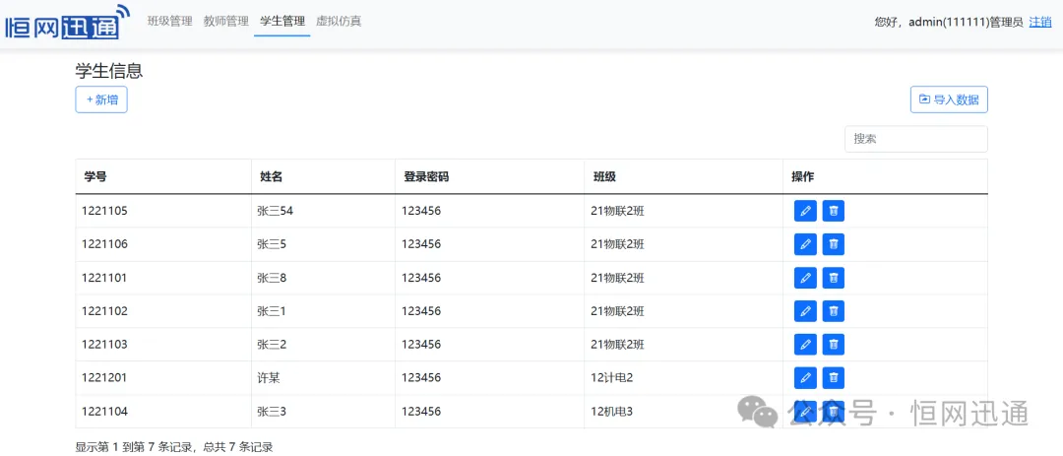Delete student 1221103 with trash icon
The width and height of the screenshot is (1063, 456).
point(834,345)
